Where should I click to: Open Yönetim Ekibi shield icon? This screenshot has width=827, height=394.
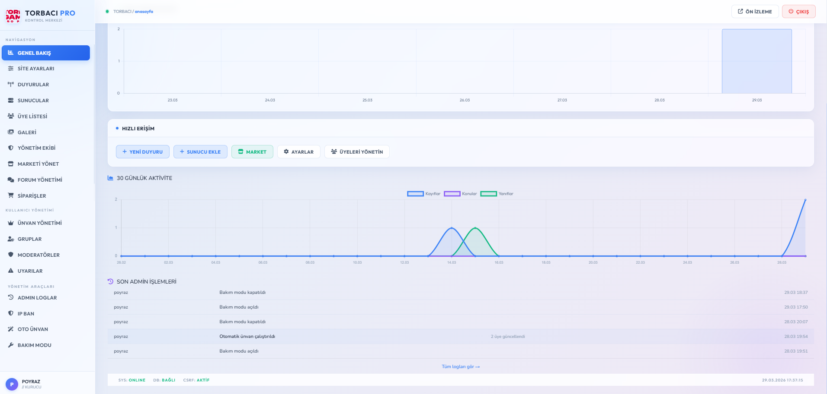[11, 148]
